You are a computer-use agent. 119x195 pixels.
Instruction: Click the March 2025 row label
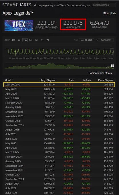[12, 152]
